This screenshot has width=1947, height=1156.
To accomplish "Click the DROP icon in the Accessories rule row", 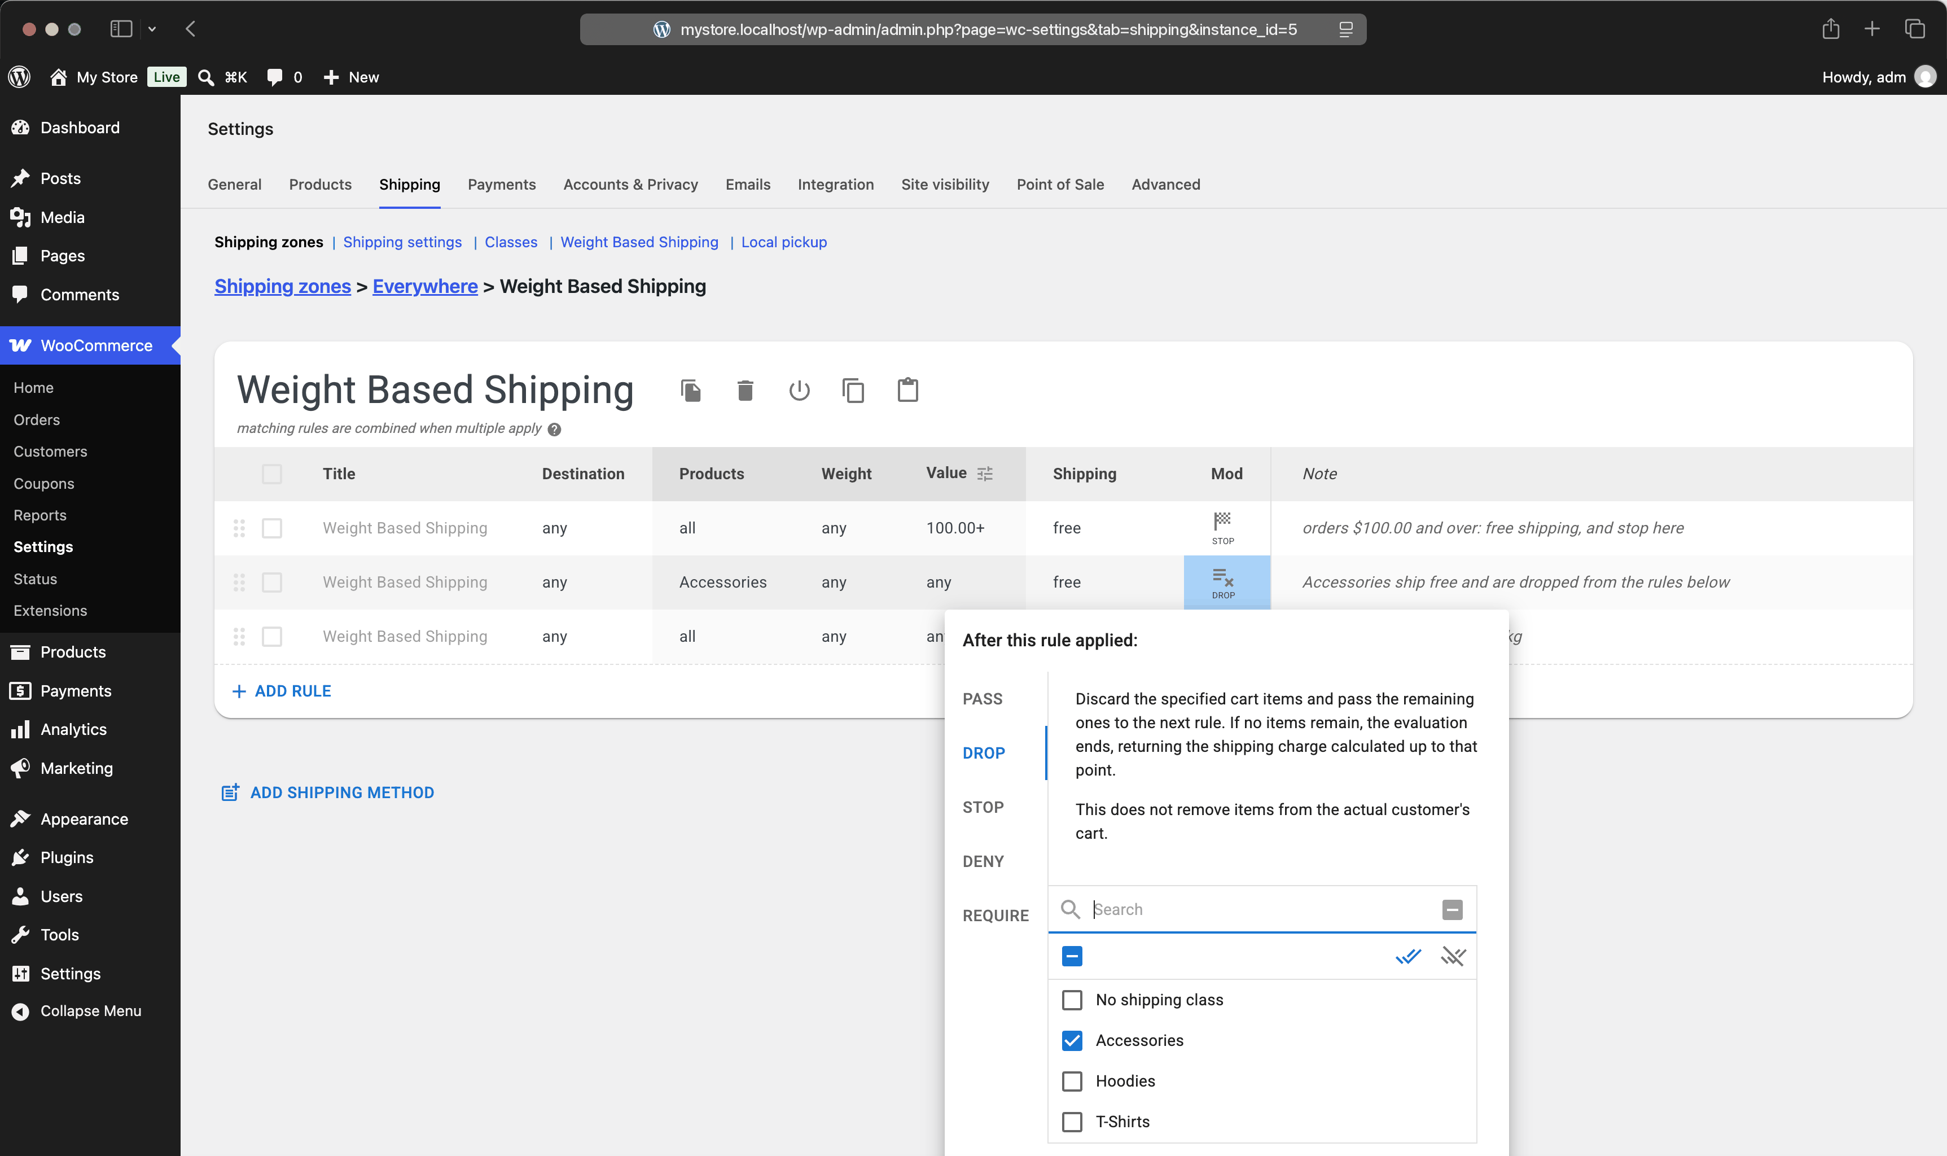I will (x=1224, y=583).
